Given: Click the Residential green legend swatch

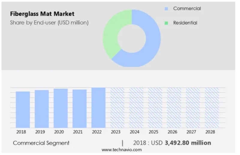Looking at the screenshot, I should click(x=166, y=23).
